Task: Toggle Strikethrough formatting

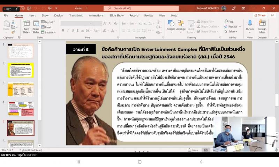Action: pos(83,31)
